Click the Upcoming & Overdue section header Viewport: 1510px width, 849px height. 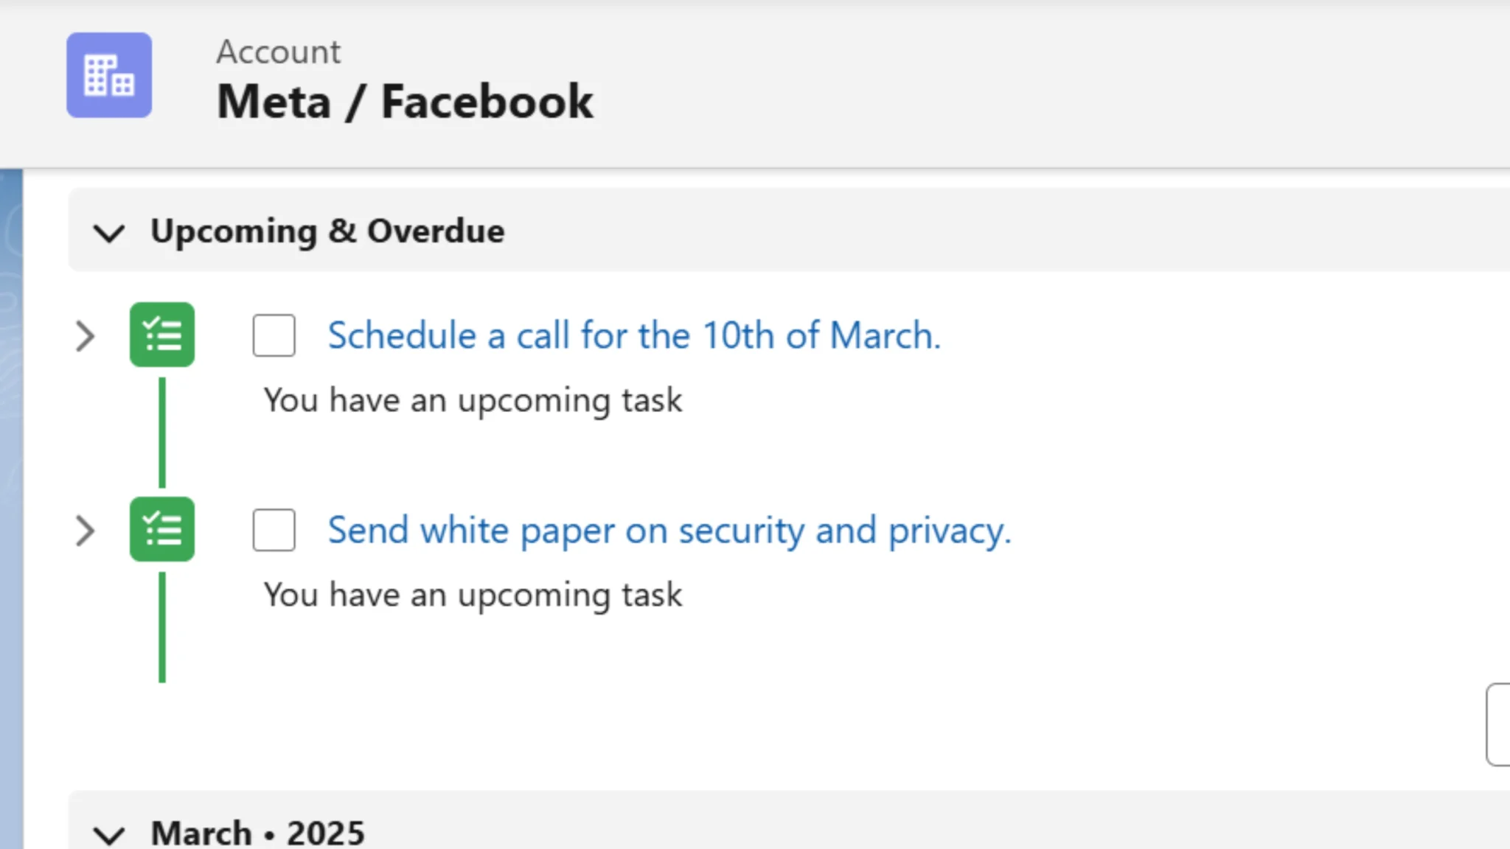327,231
